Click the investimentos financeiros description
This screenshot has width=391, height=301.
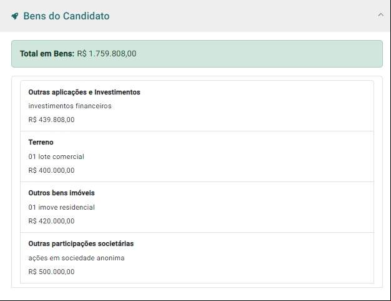70,106
